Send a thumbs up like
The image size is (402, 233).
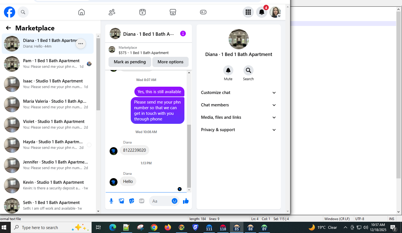[186, 201]
